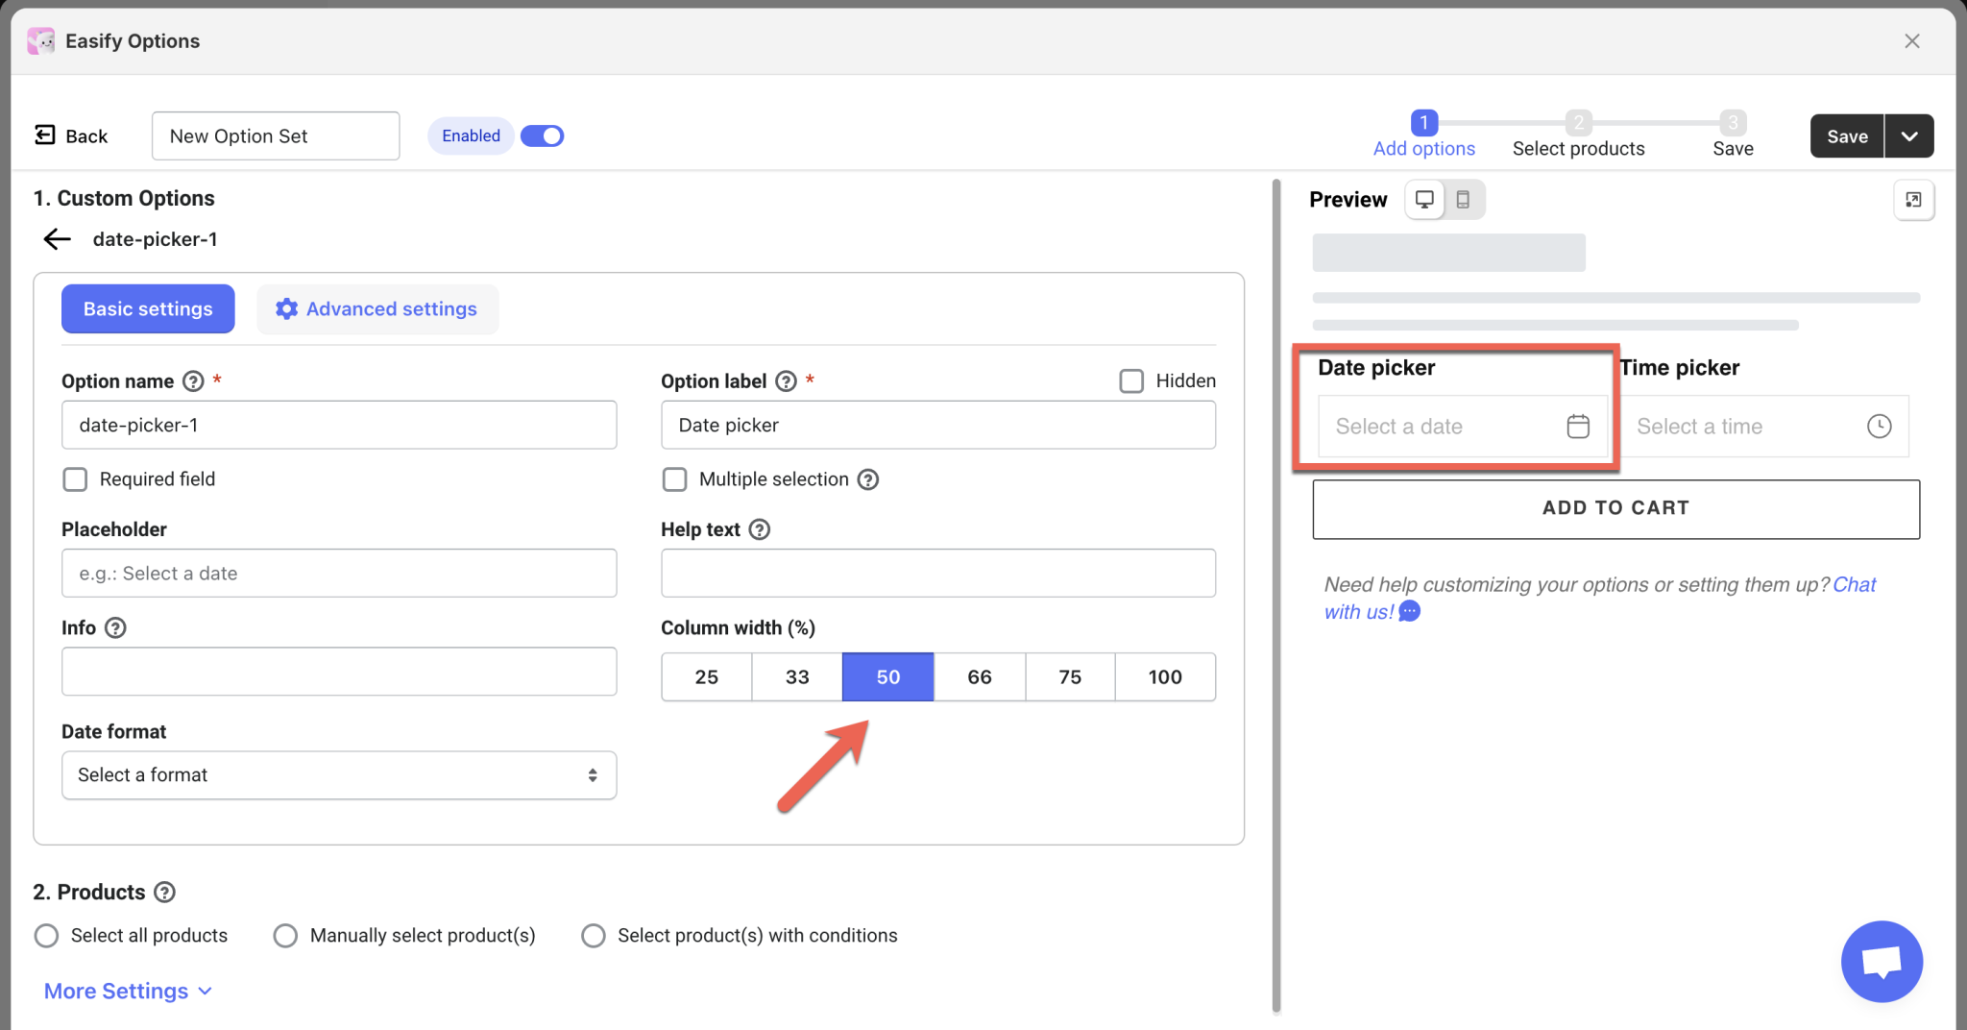Screen dimensions: 1967x1030
Task: Enable the Multiple selection checkbox
Action: point(675,479)
